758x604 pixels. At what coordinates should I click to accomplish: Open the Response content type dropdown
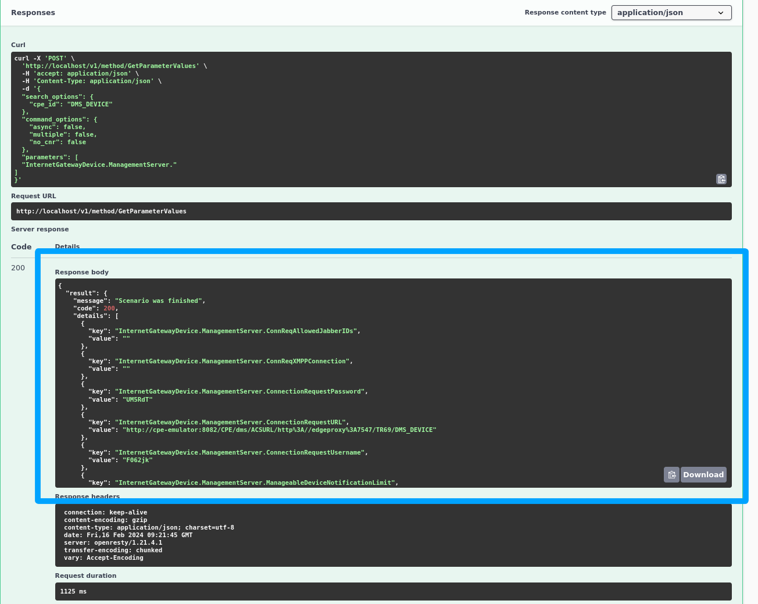pos(671,13)
